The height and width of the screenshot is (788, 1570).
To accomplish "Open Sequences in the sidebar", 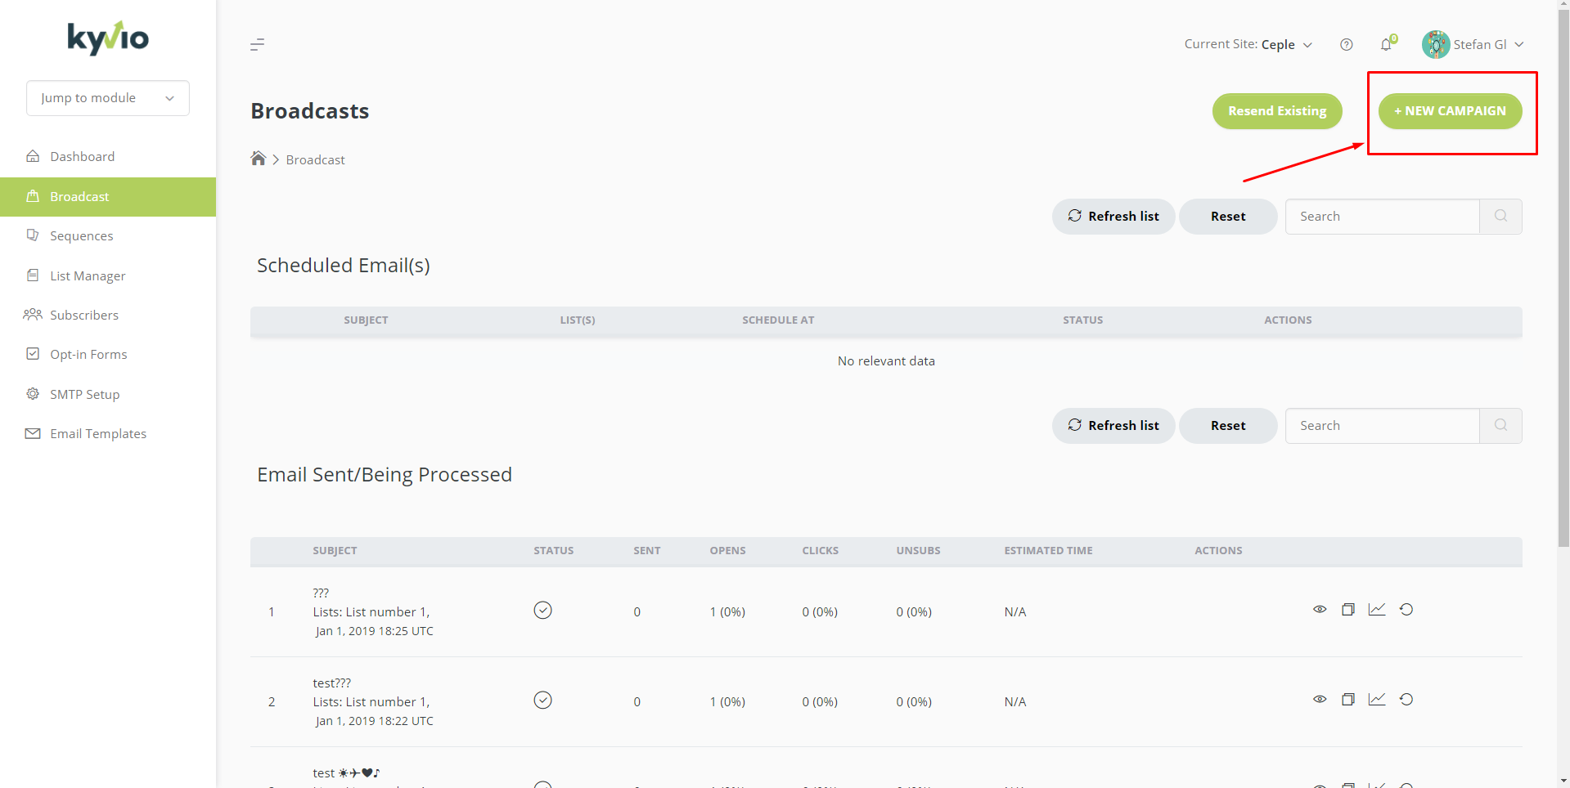I will click(x=108, y=236).
